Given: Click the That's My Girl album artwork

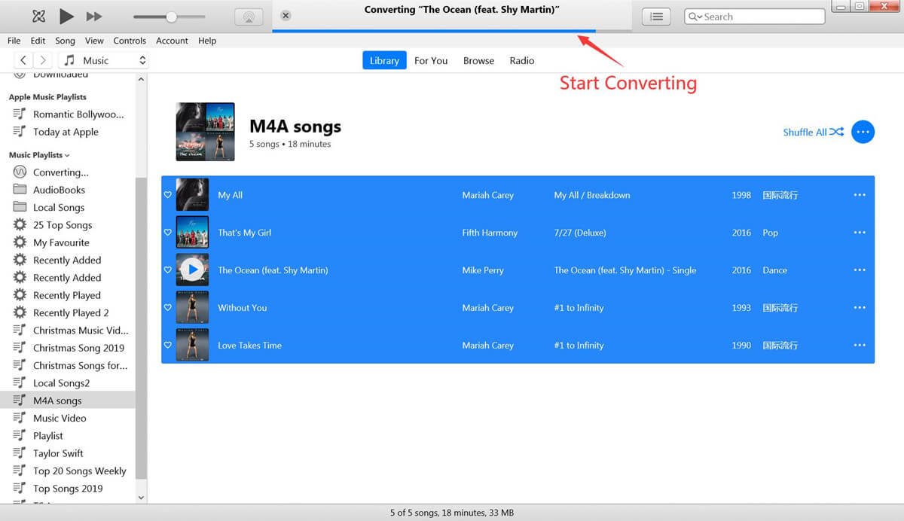Looking at the screenshot, I should tap(192, 232).
